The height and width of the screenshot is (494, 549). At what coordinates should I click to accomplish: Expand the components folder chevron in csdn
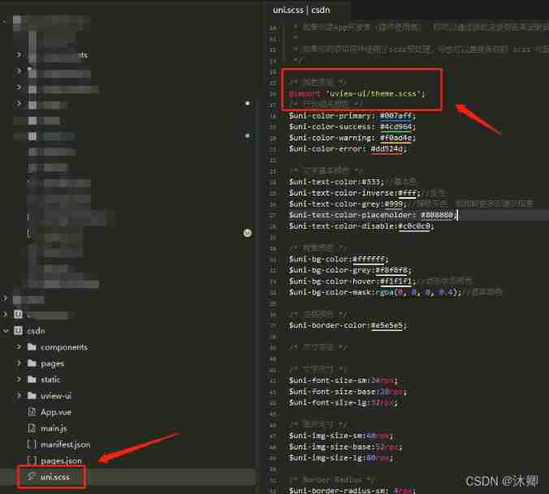pyautogui.click(x=19, y=347)
